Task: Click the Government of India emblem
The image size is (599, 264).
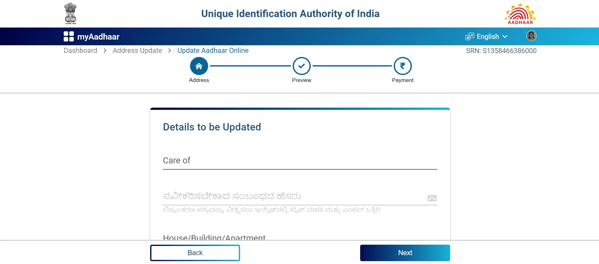Action: pos(70,14)
